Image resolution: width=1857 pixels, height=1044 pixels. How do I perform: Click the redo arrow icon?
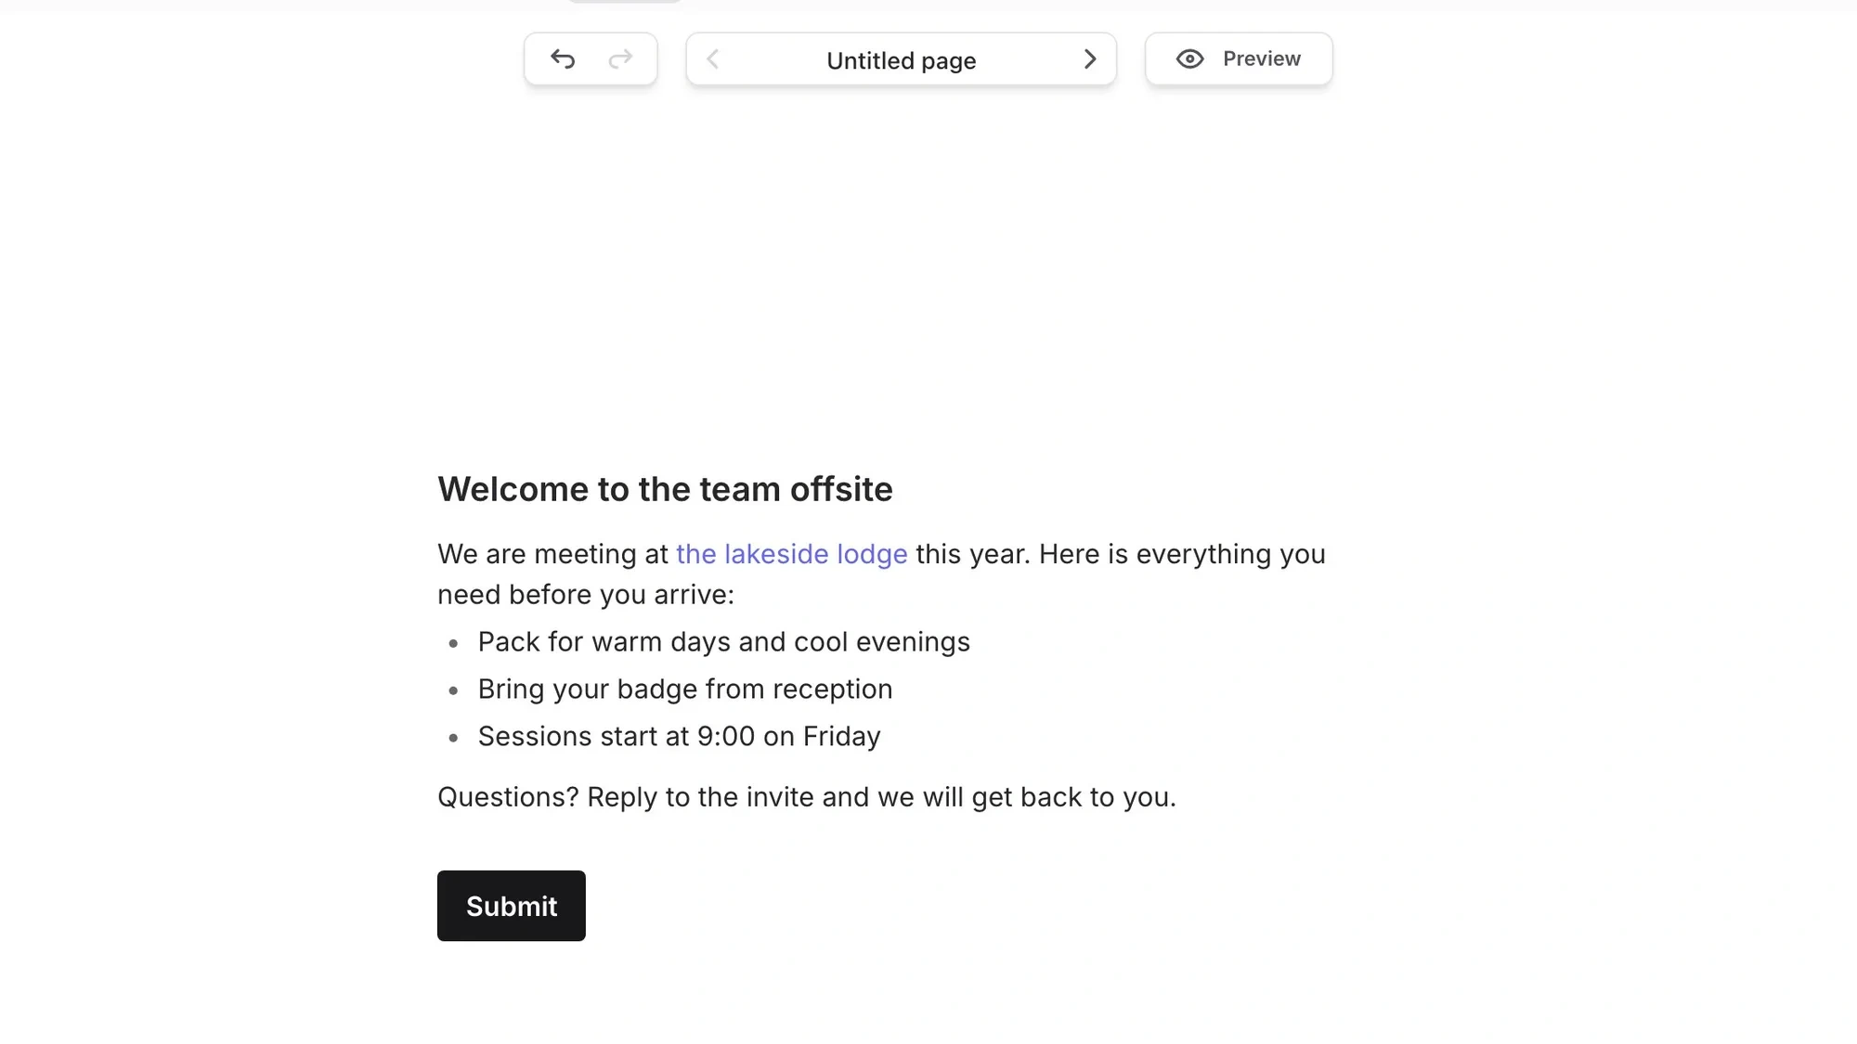coord(620,59)
